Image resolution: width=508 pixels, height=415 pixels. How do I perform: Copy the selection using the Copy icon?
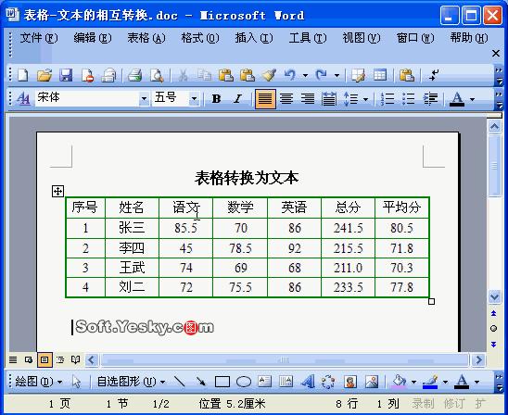(205, 75)
